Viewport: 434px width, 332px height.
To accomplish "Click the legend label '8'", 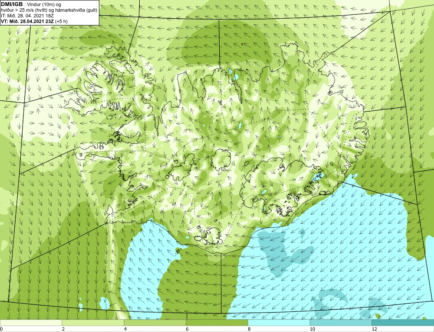I will 249,329.
